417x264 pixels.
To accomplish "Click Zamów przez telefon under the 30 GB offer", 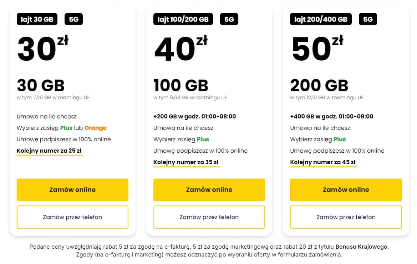I will (72, 217).
